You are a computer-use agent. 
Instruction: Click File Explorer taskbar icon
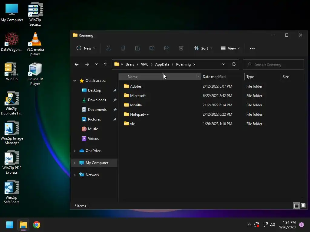point(23,225)
